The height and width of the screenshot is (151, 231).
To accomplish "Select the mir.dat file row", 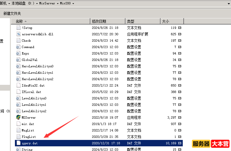I will [x=28, y=124].
